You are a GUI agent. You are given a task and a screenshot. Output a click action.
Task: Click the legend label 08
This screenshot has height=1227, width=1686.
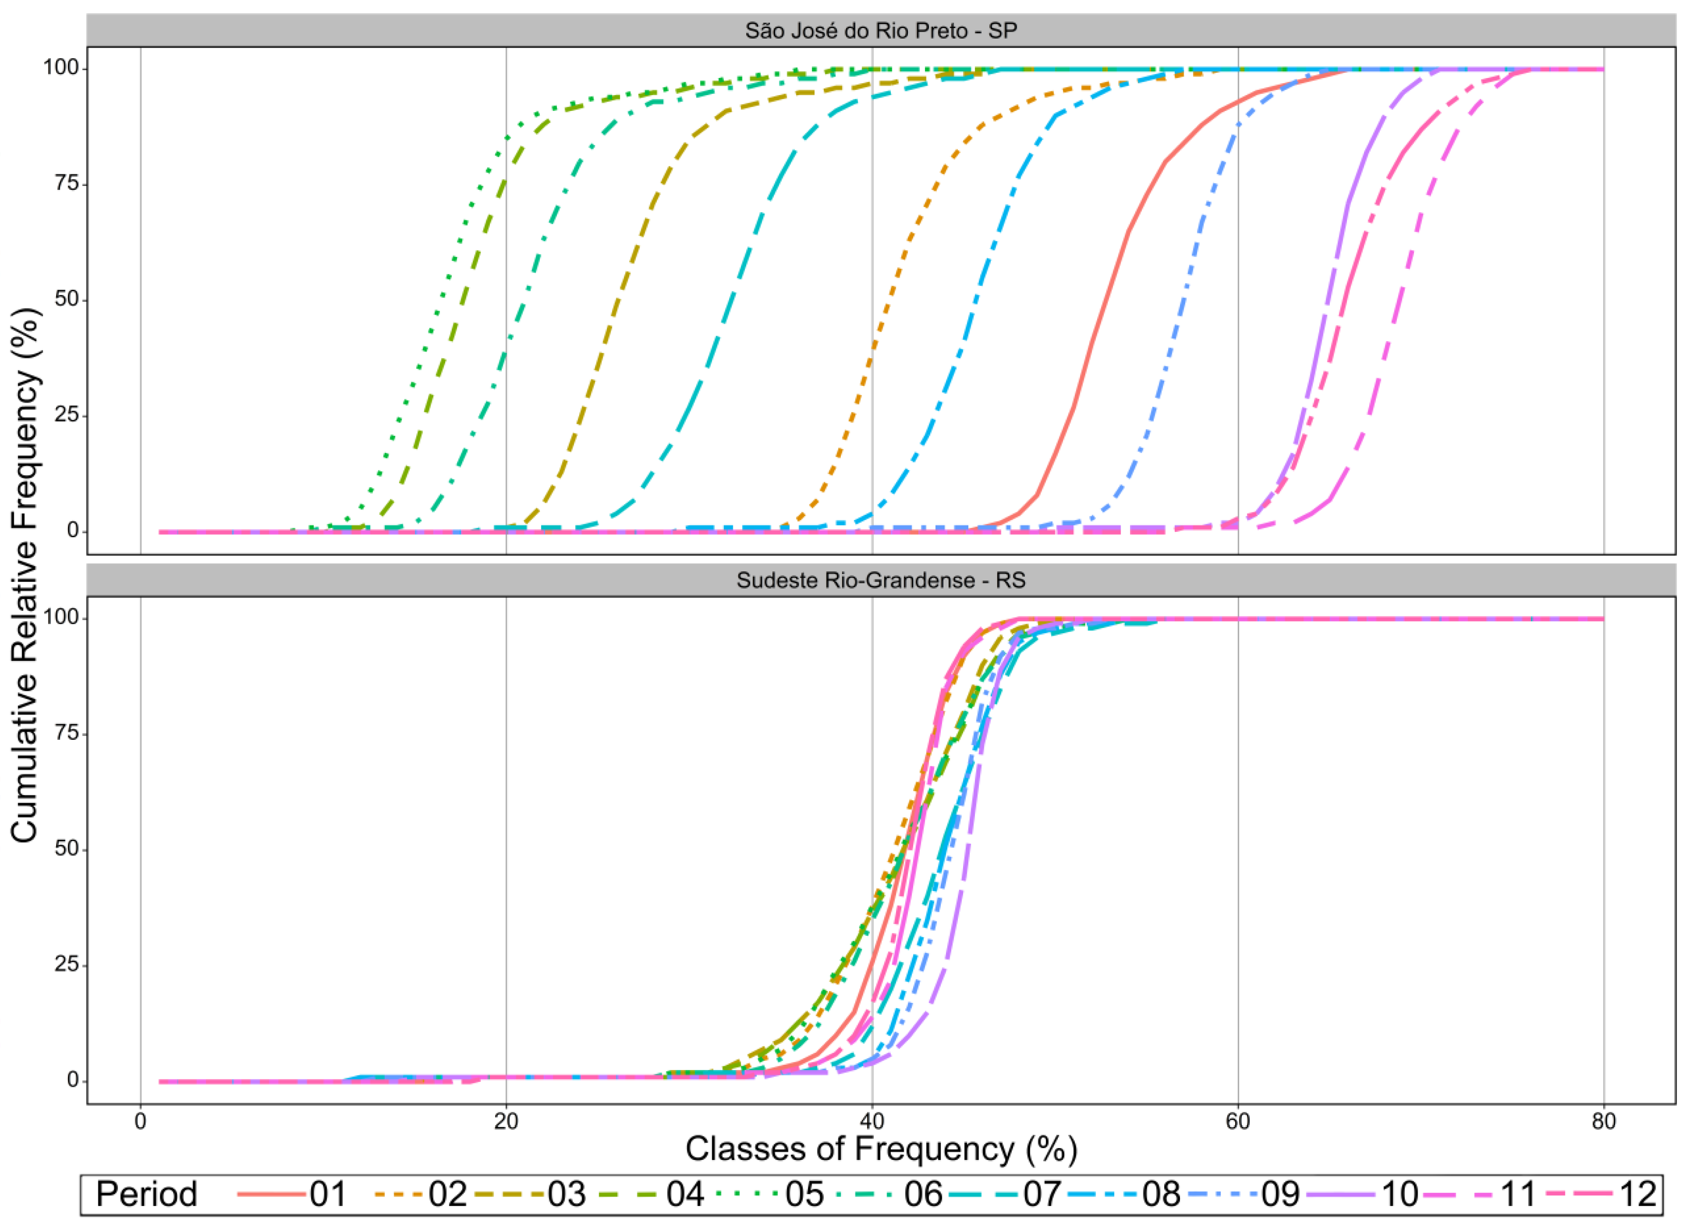[1161, 1194]
